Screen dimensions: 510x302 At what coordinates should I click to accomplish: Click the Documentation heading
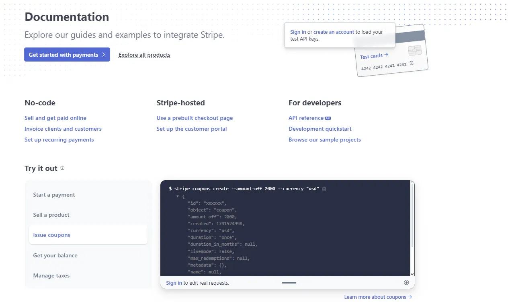coord(67,17)
